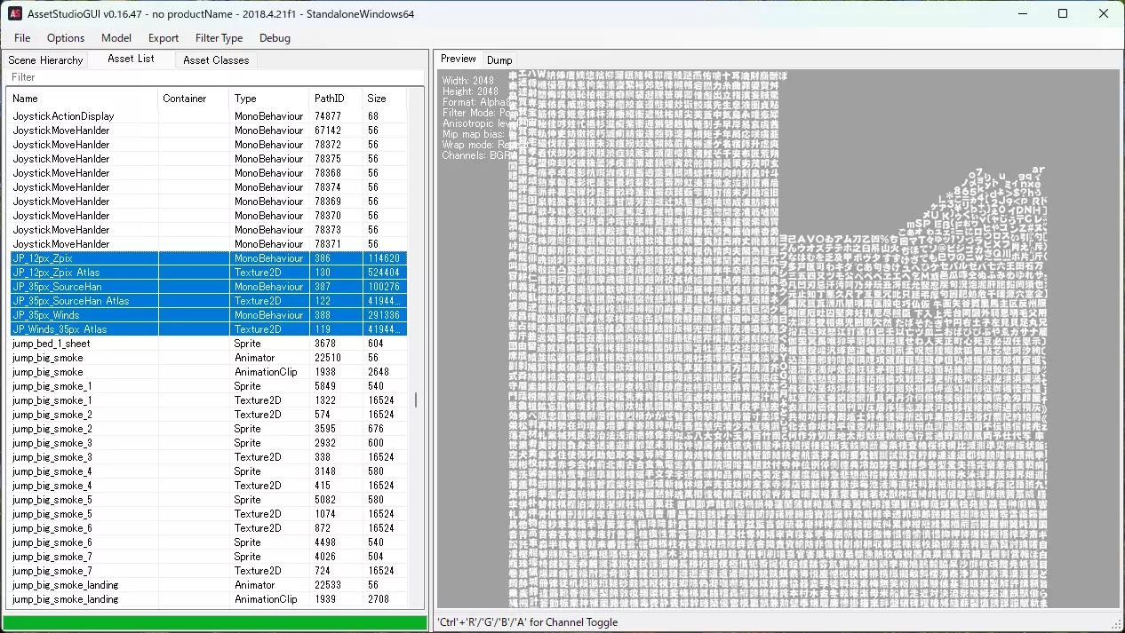Select JoystickMoveHanlder row with PathID 78371
This screenshot has width=1125, height=633.
208,244
